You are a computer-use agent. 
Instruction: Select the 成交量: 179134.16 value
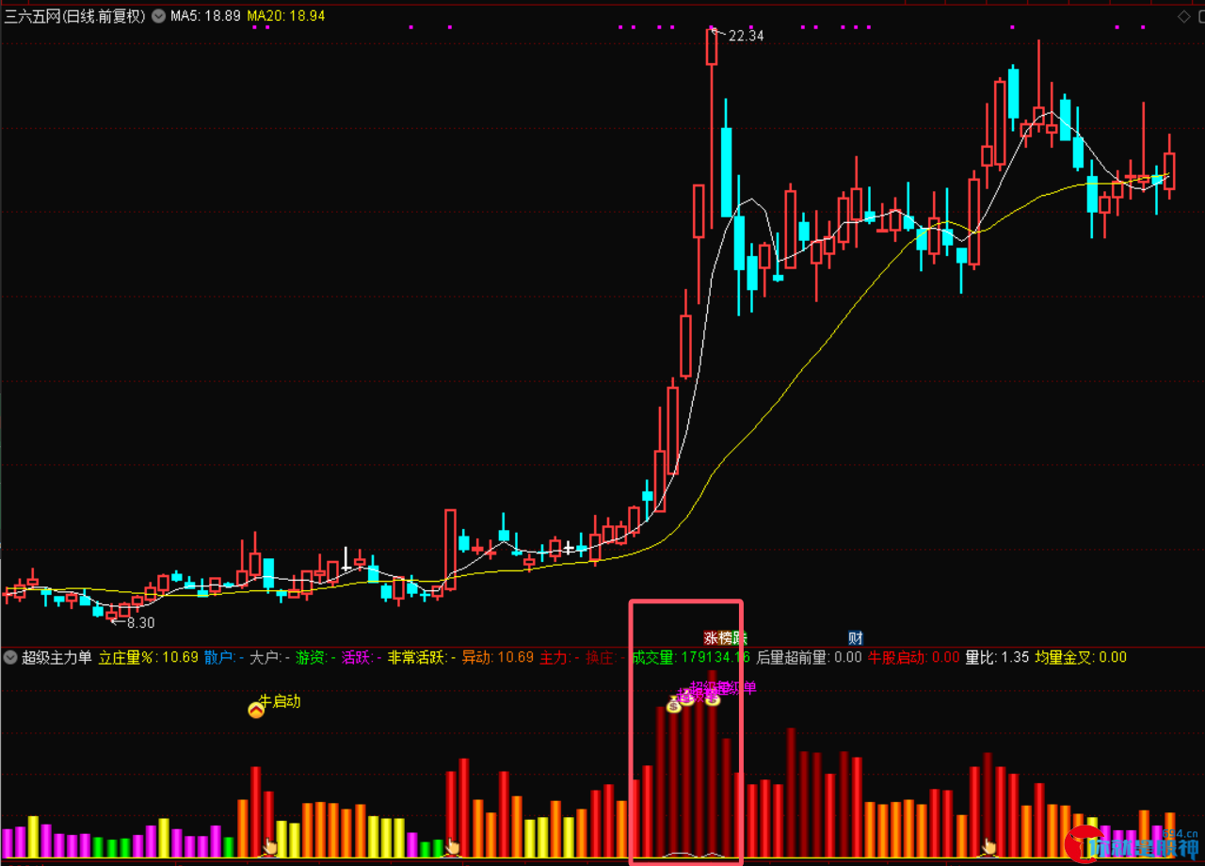[691, 657]
